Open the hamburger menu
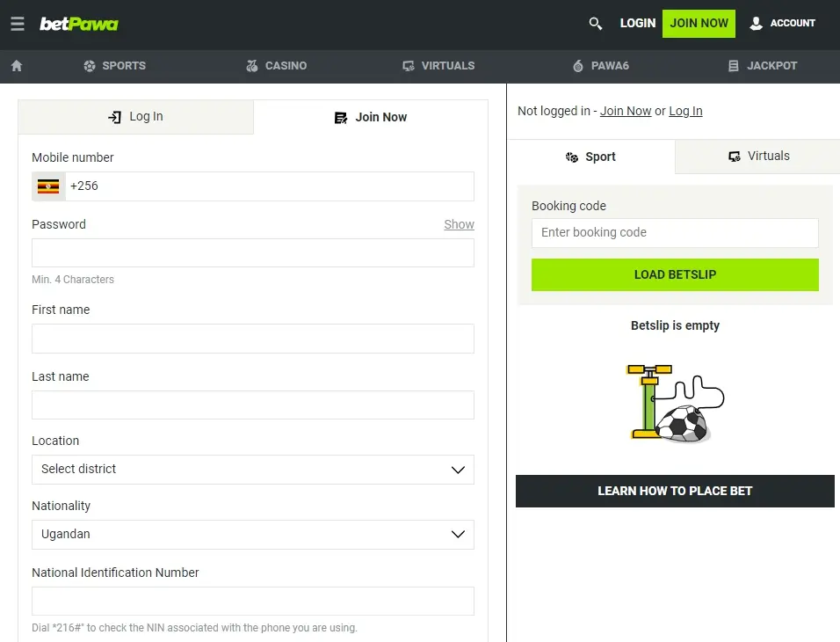840x642 pixels. pos(18,24)
